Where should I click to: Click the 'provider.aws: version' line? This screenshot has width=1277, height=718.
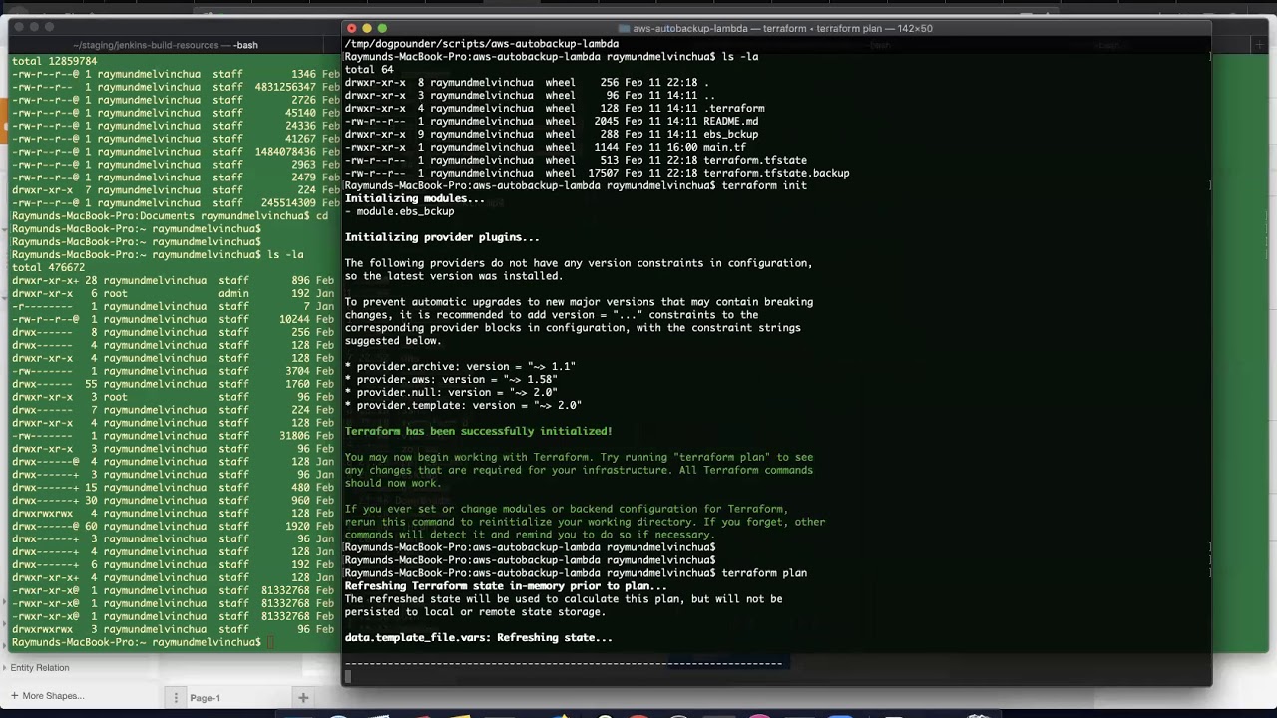point(451,380)
